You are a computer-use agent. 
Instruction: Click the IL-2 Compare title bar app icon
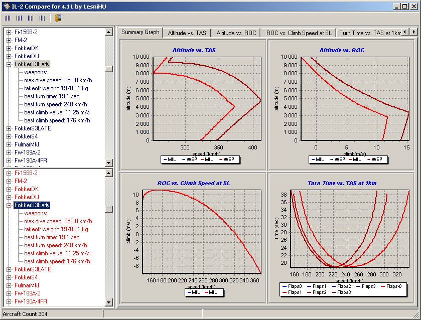point(7,6)
